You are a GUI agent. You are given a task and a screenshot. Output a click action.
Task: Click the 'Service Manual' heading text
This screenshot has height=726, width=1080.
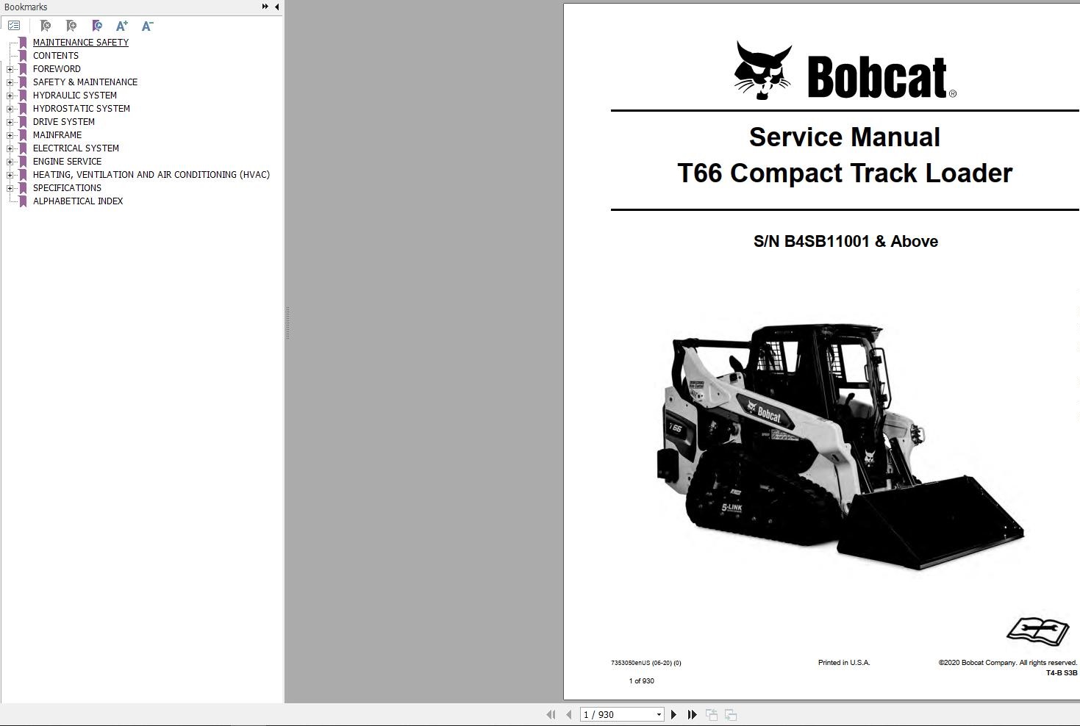point(845,137)
